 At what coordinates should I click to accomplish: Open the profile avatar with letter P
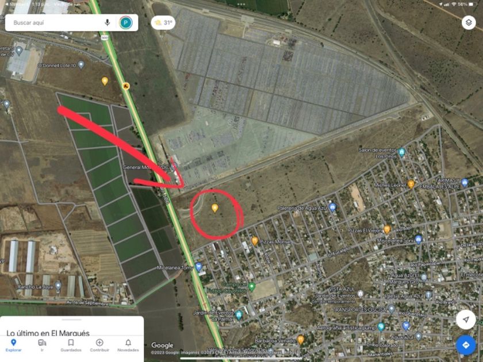point(126,23)
